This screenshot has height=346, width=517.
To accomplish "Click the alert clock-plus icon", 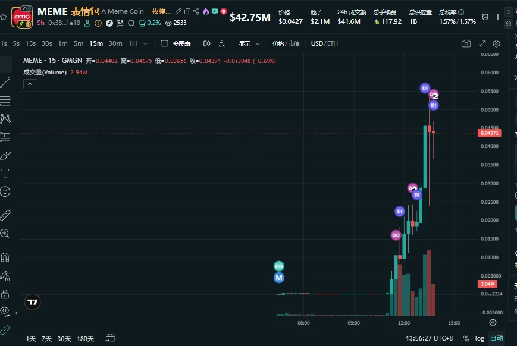I will 485,17.
